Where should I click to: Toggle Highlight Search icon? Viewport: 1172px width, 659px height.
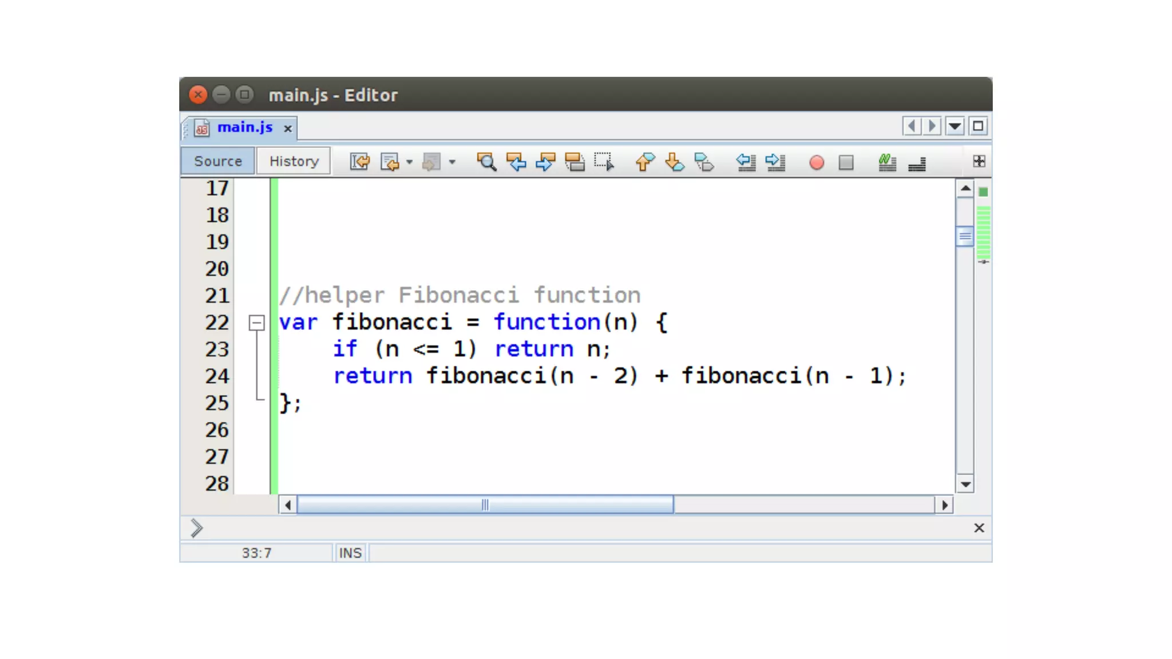[575, 162]
